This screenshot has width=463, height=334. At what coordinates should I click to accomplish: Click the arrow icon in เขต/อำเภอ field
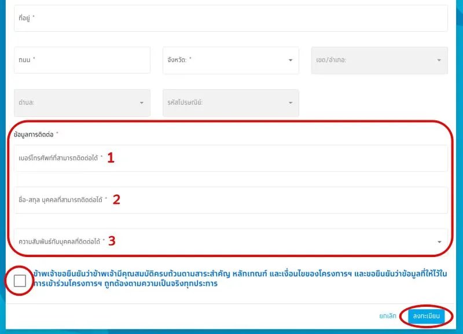[439, 60]
